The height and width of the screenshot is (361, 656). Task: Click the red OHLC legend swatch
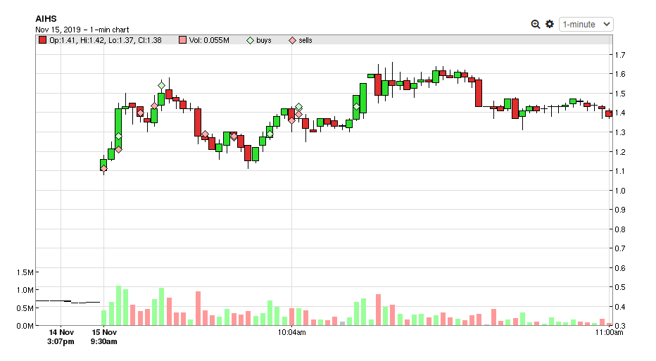coord(42,40)
